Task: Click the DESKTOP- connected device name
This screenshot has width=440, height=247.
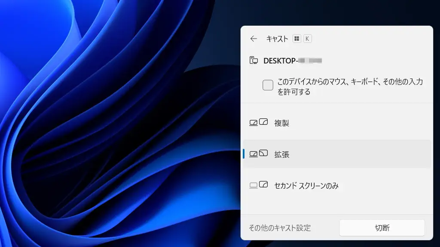Action: point(280,60)
